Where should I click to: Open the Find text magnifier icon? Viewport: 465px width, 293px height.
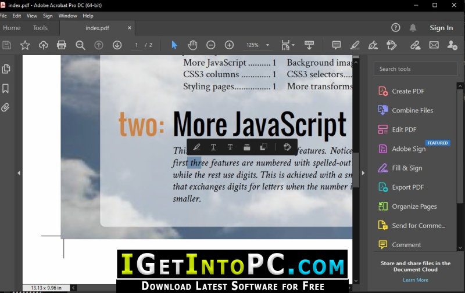tap(80, 45)
